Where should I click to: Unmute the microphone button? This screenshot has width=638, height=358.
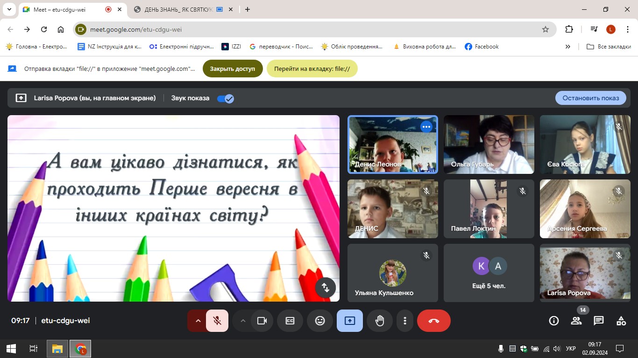coord(217,321)
